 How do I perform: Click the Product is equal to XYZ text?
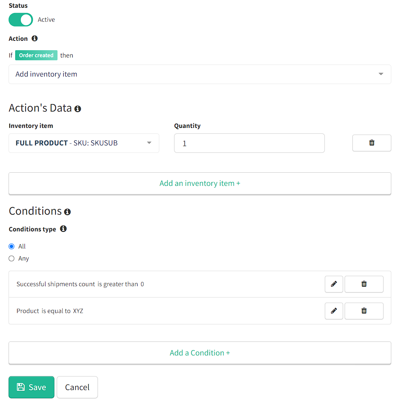click(x=50, y=311)
